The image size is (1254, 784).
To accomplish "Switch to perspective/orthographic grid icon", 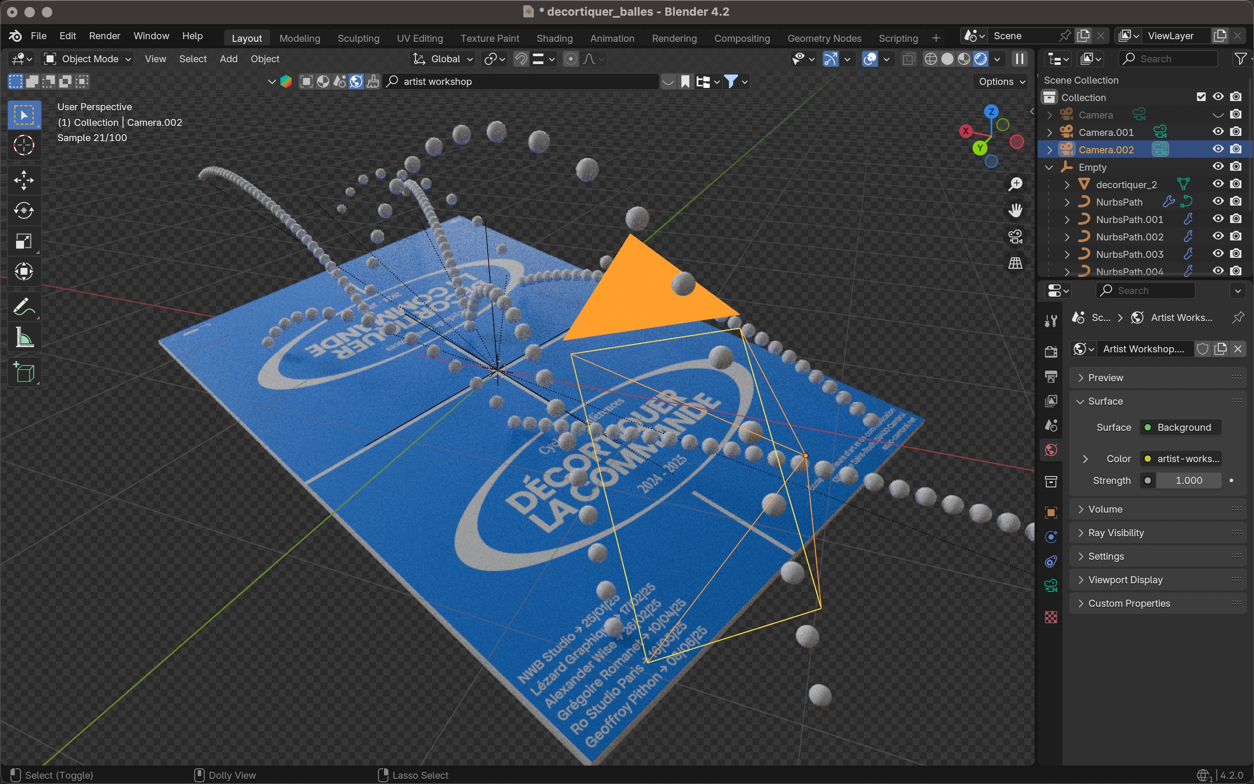I will tap(1015, 263).
